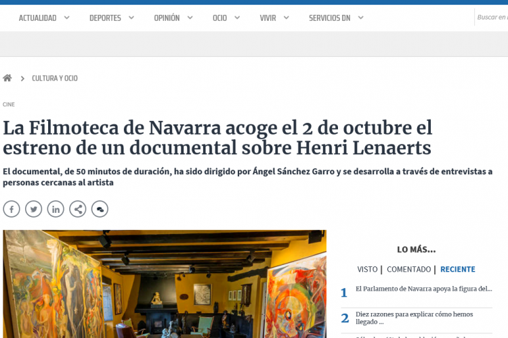Viewport: 508px width, 338px height.
Task: Expand the Actualidad menu chevron
Action: click(x=67, y=18)
